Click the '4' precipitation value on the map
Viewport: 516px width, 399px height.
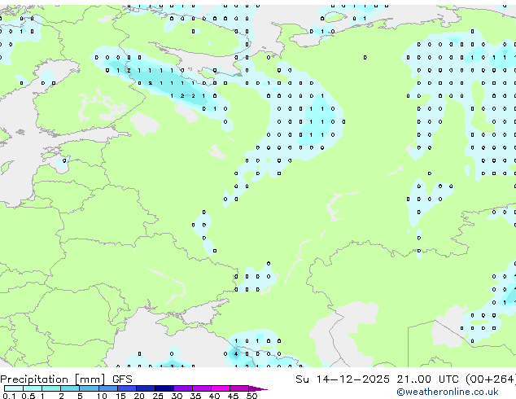pos(236,354)
